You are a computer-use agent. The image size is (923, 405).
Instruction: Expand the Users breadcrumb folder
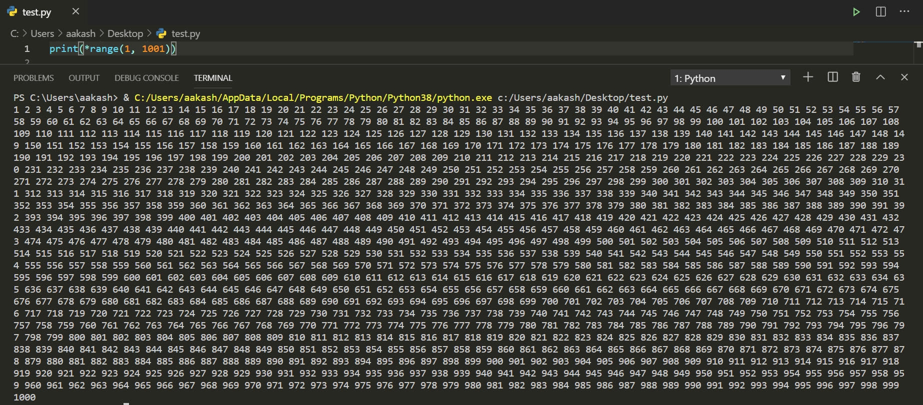click(42, 33)
